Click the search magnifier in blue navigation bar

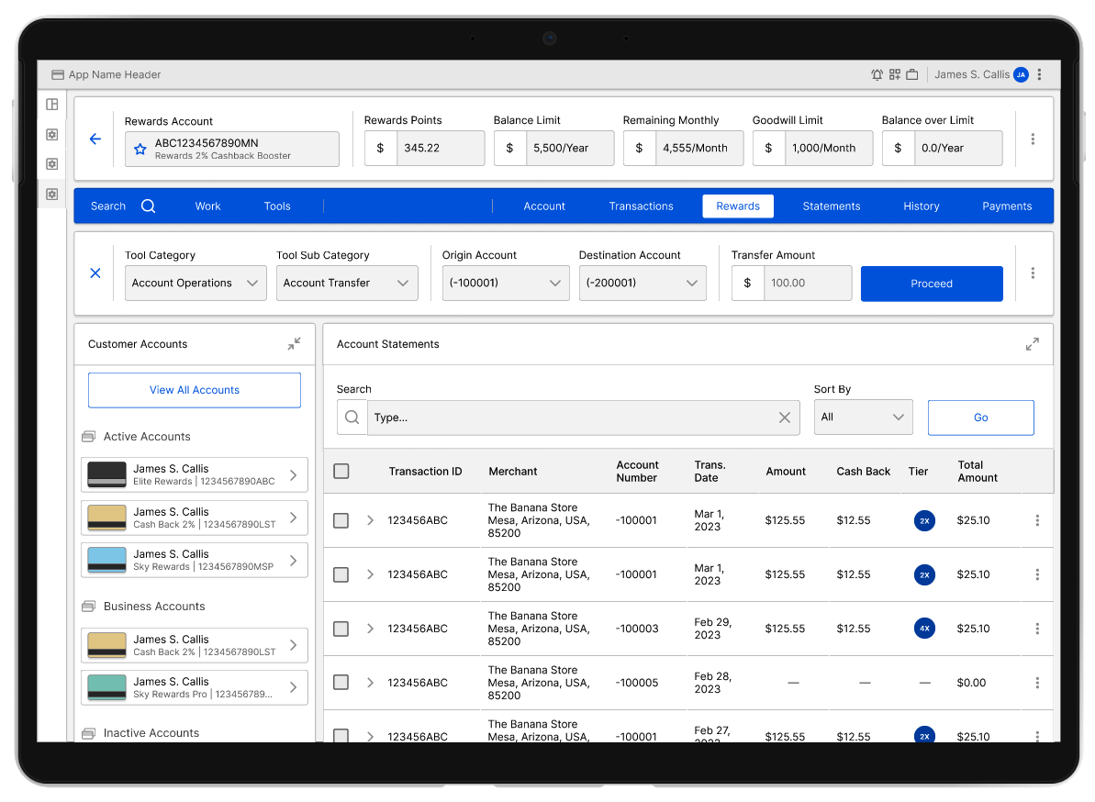(x=149, y=206)
